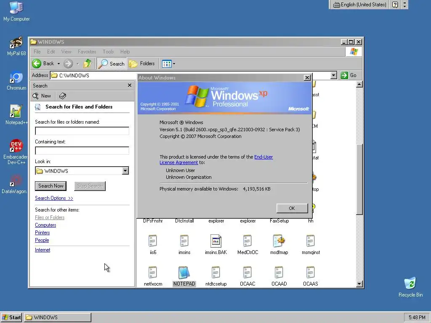Image resolution: width=431 pixels, height=323 pixels.
Task: Expand Search Options link
Action: tap(54, 198)
